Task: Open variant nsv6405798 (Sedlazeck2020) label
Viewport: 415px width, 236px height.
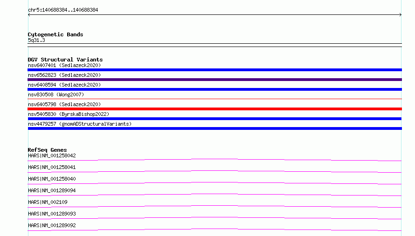Action: (x=64, y=104)
